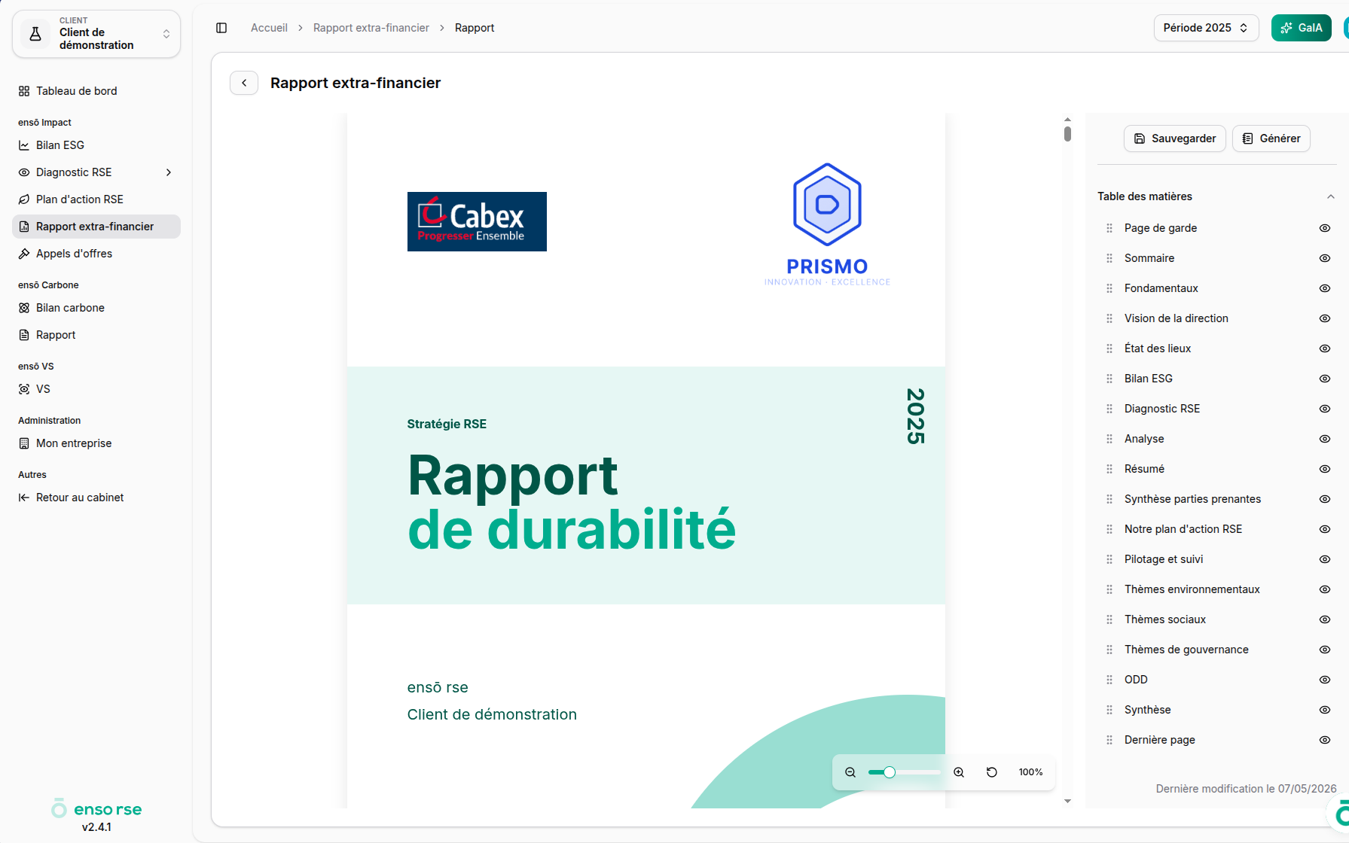Hide the Thèmes de gouvernance section

(1325, 650)
